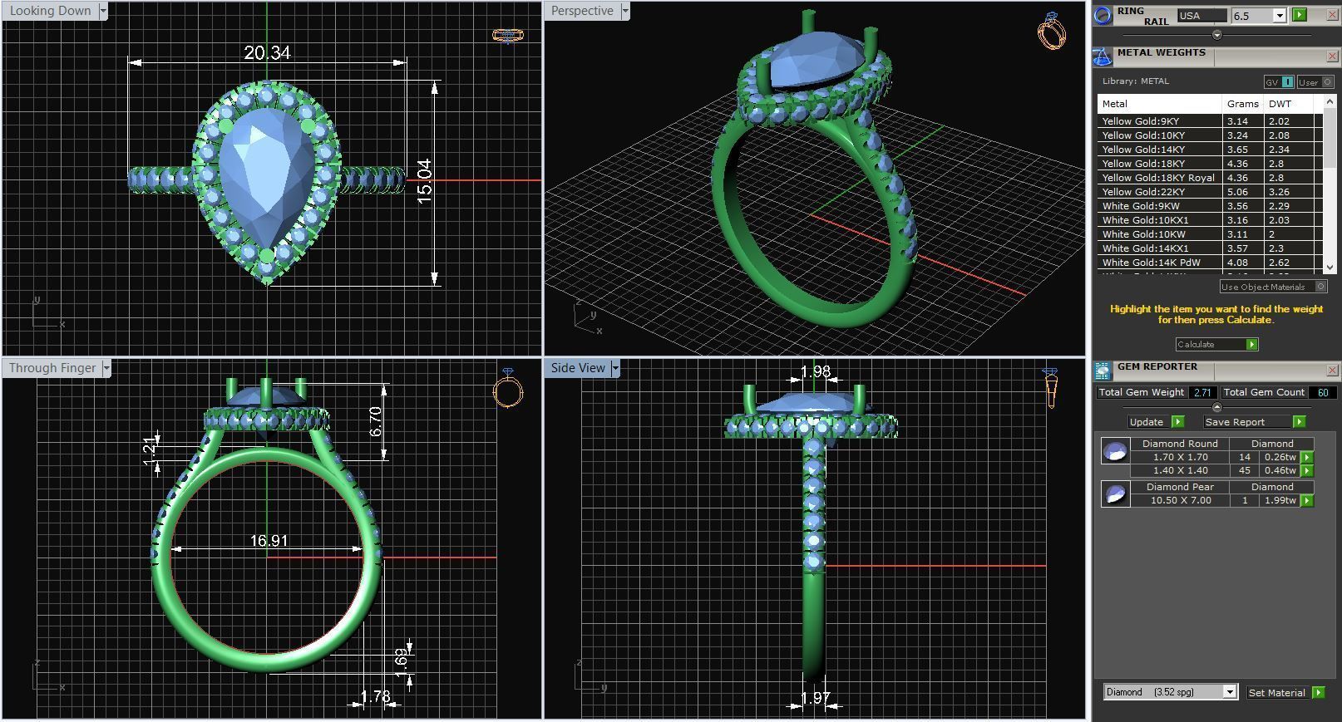
Task: Click the Metal column header
Action: [x=1160, y=104]
